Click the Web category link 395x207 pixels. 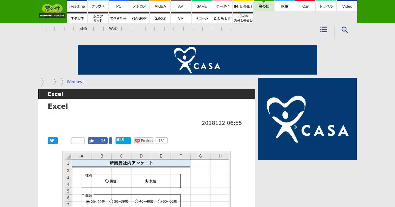click(113, 29)
